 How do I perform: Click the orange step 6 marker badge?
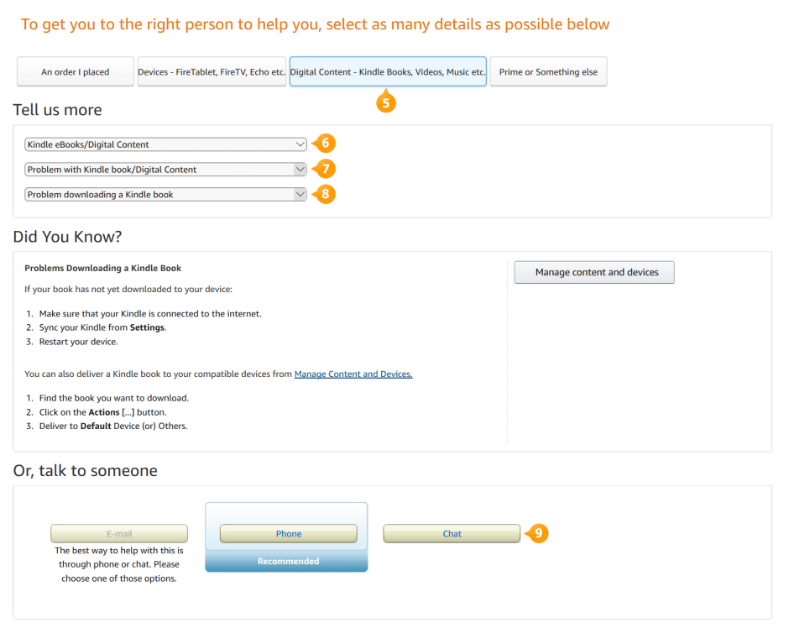[x=326, y=144]
